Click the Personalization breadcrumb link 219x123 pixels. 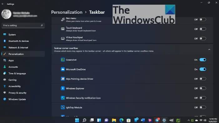click(x=67, y=12)
